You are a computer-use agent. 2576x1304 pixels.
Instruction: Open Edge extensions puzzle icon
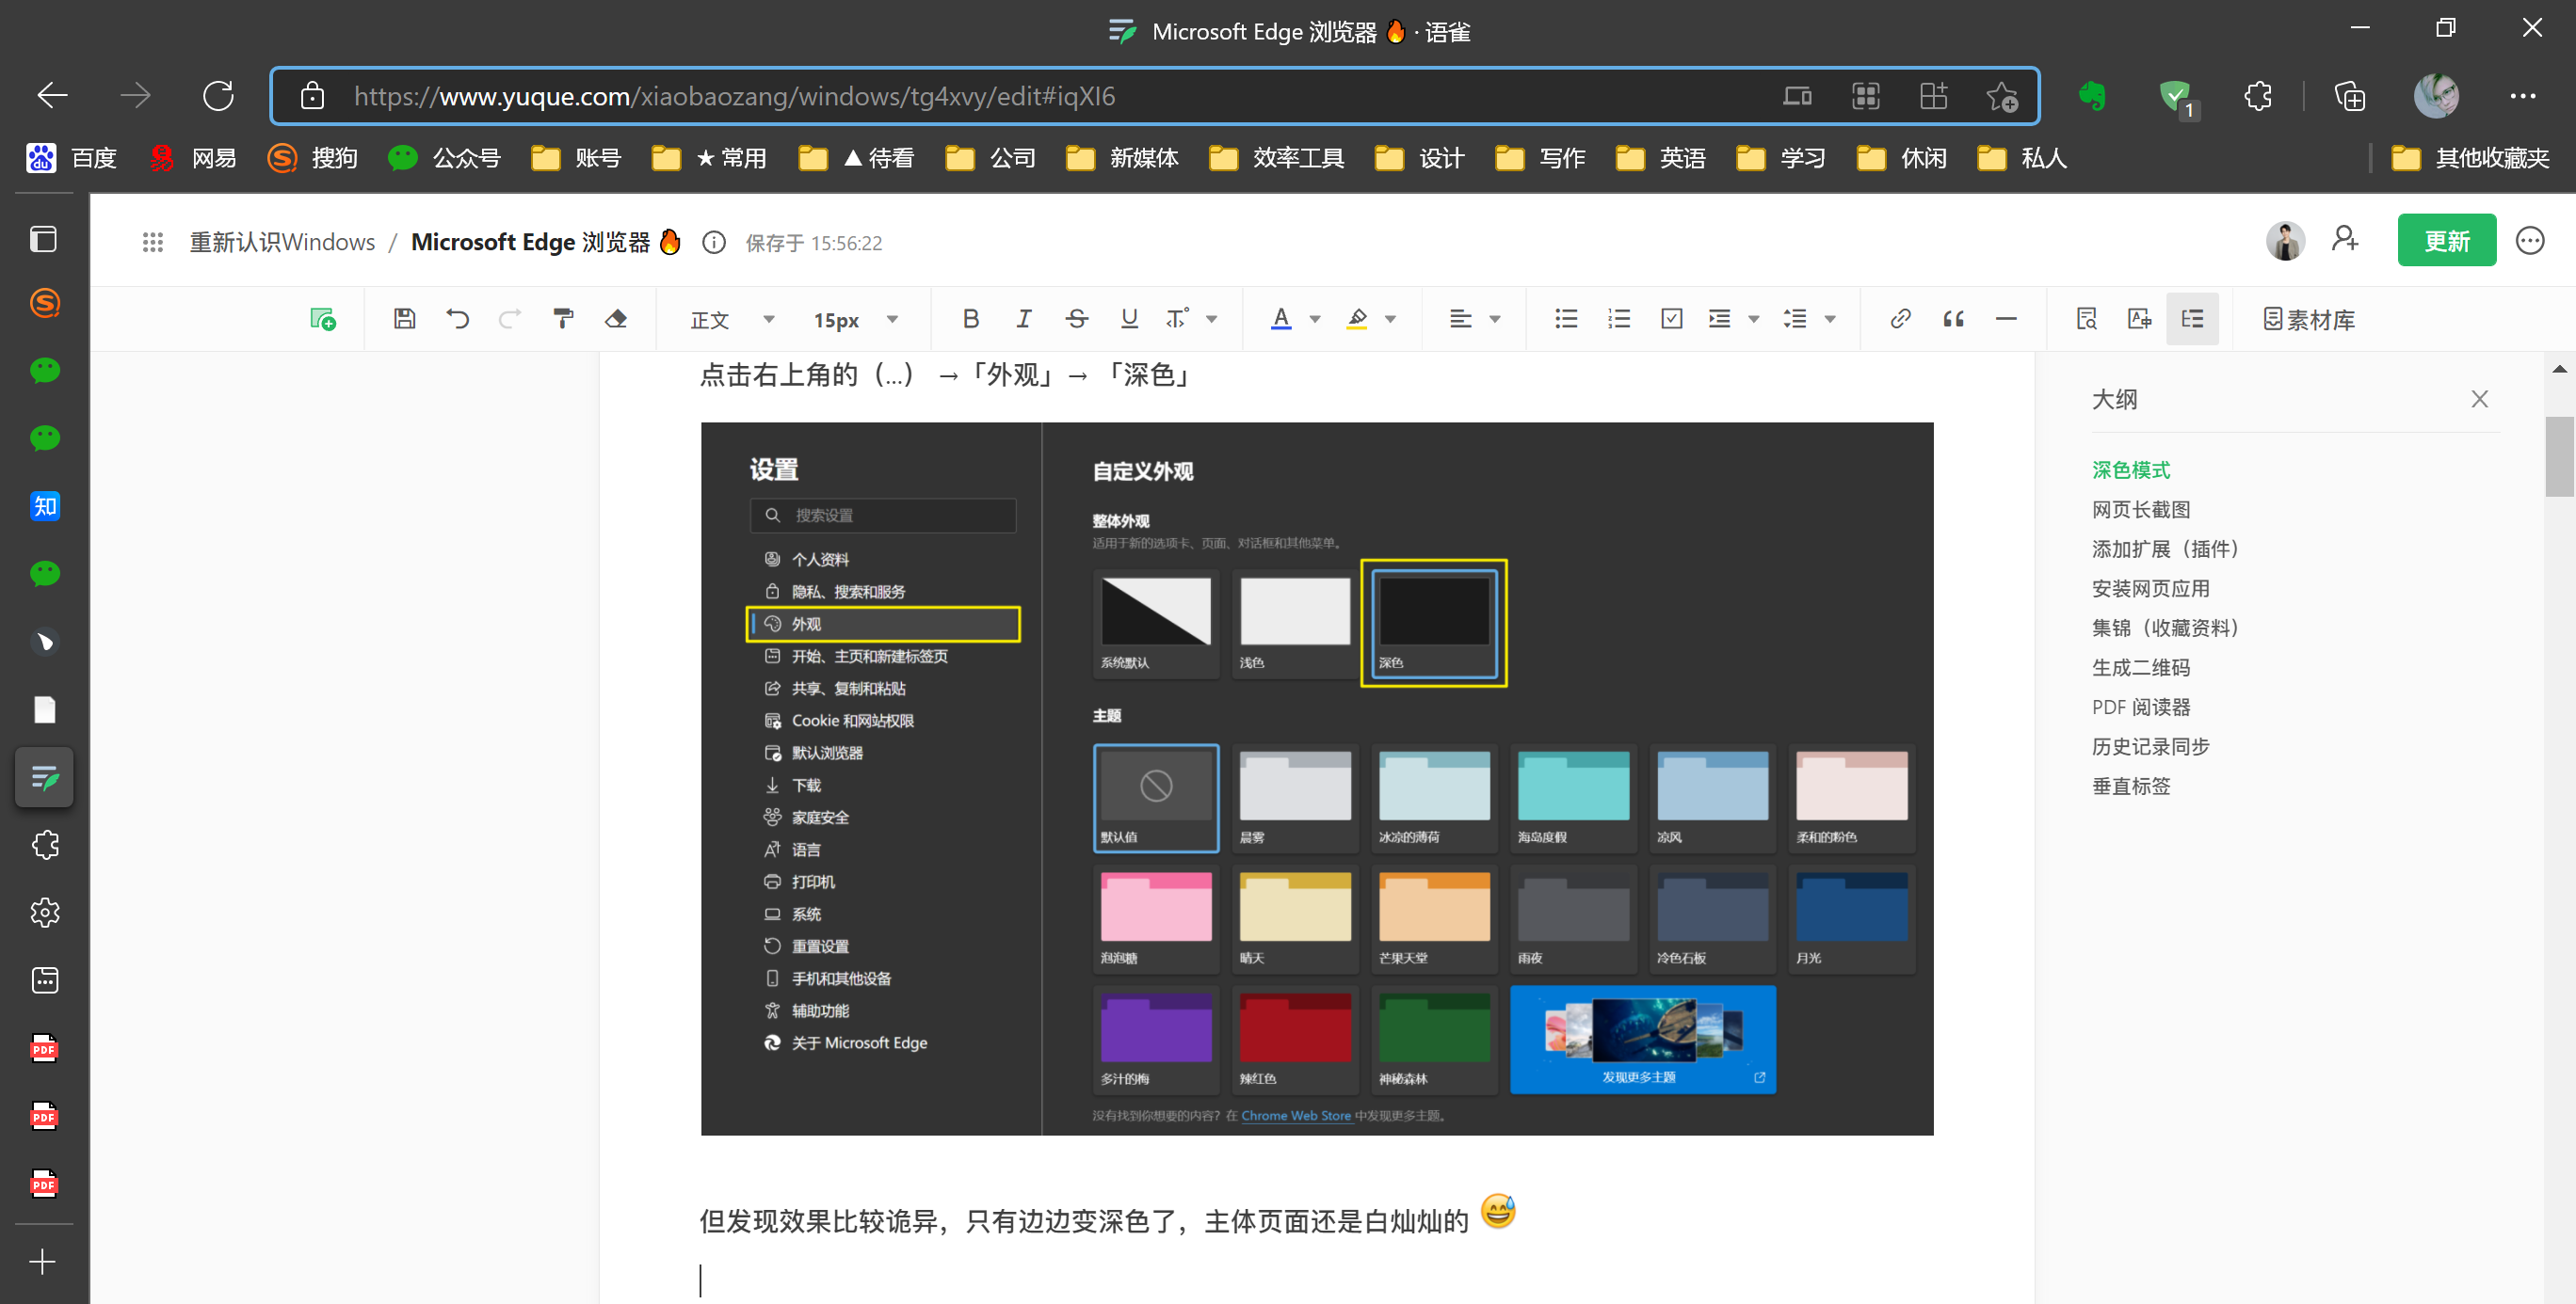(2257, 97)
